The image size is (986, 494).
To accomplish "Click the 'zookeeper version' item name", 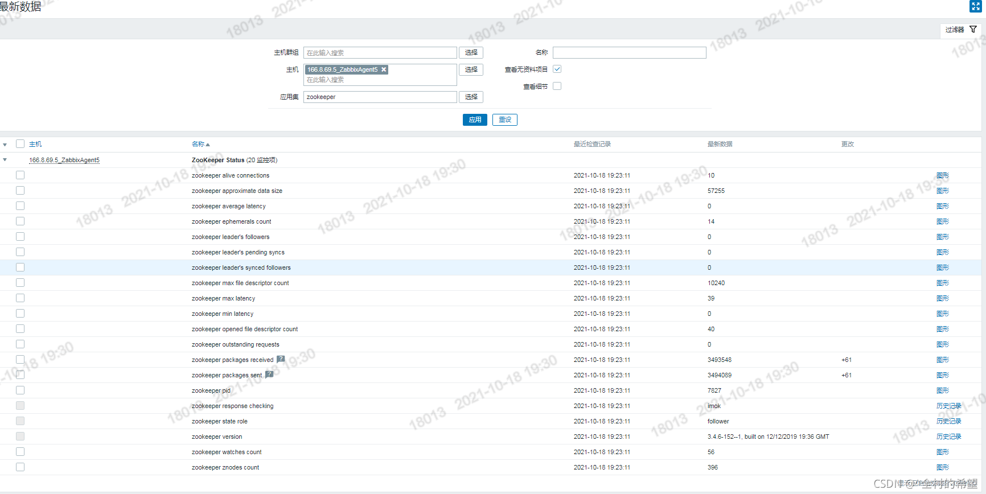I will (x=217, y=437).
